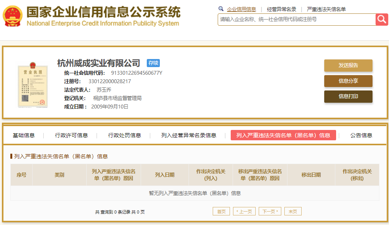Screen dimensions: 389x225
Task: Click the company name 杭州威成实业有限公司
Action: pyautogui.click(x=99, y=63)
